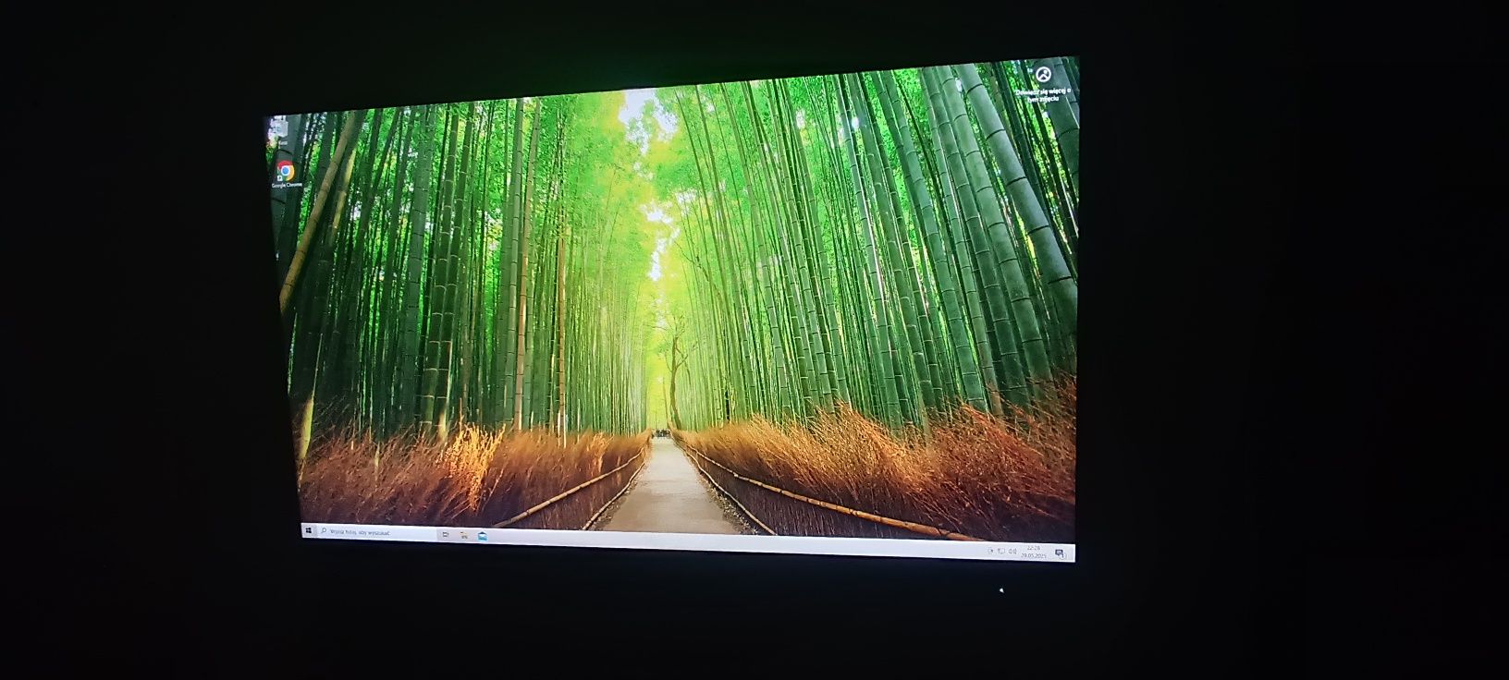Open the Mail app from the taskbar

pos(482,536)
